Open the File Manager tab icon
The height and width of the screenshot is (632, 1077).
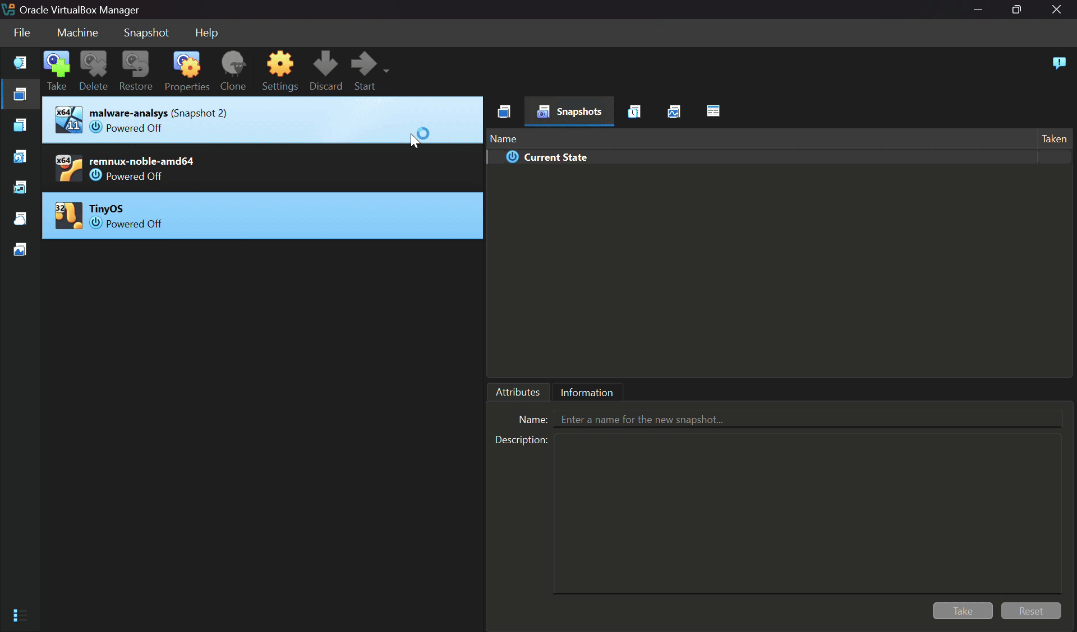(713, 111)
